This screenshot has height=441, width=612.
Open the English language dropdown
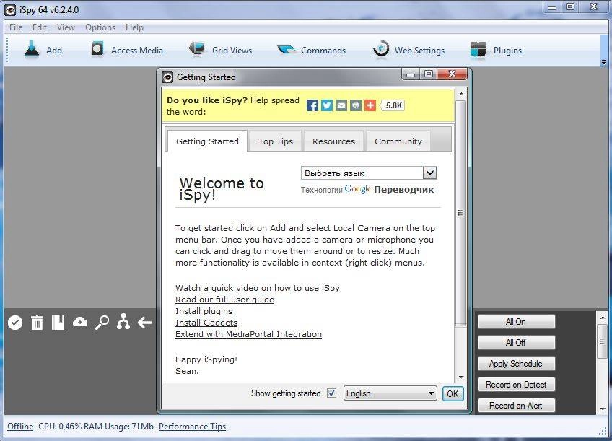coord(390,393)
